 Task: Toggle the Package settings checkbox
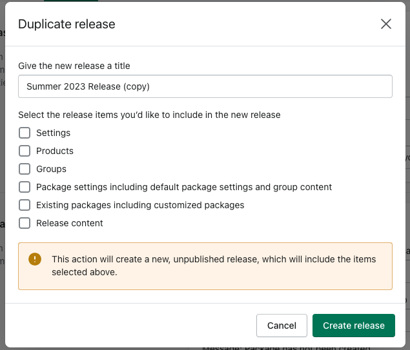[25, 187]
